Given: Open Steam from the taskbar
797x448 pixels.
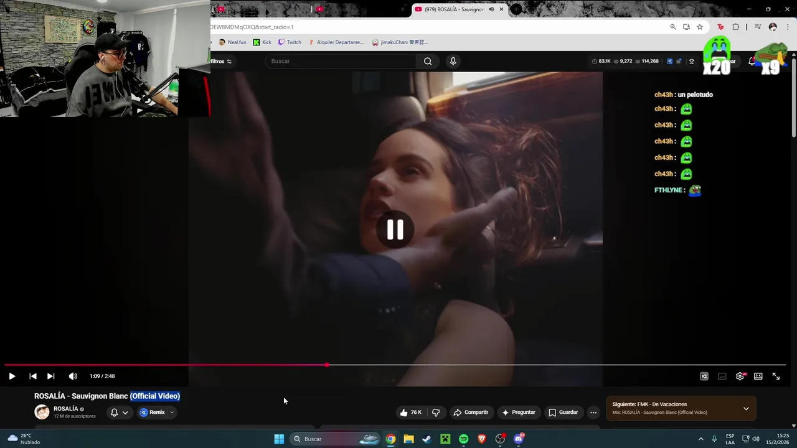Looking at the screenshot, I should point(427,439).
